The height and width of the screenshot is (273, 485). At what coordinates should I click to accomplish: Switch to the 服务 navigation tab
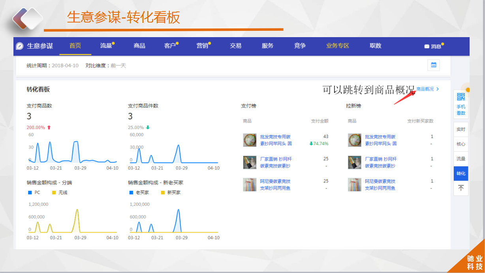(267, 46)
